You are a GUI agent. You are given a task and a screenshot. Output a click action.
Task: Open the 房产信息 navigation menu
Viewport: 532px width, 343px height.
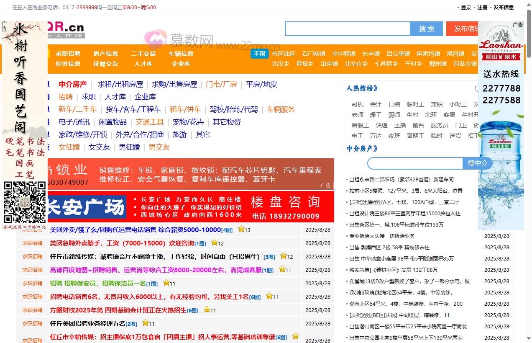(x=106, y=53)
